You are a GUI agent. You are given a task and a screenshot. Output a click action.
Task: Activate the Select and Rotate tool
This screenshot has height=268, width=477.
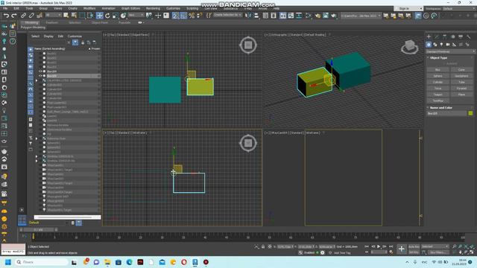pyautogui.click(x=107, y=16)
